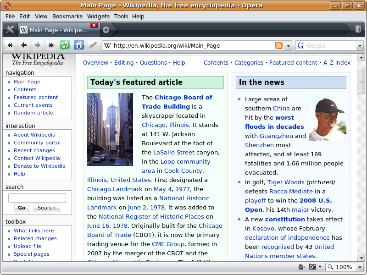Open Donate to Wikipedia link
367x275 pixels.
click(39, 166)
